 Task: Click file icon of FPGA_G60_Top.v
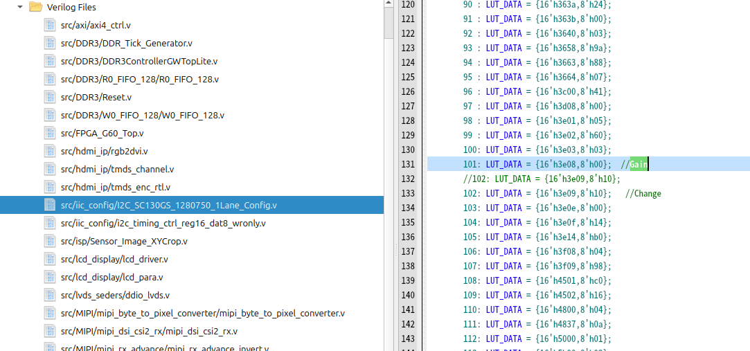51,133
